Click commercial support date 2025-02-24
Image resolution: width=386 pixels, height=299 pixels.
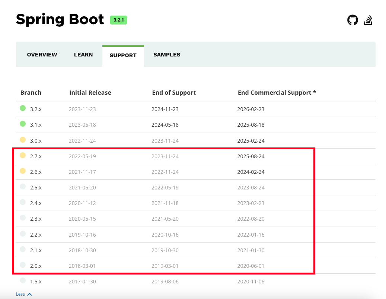(251, 141)
